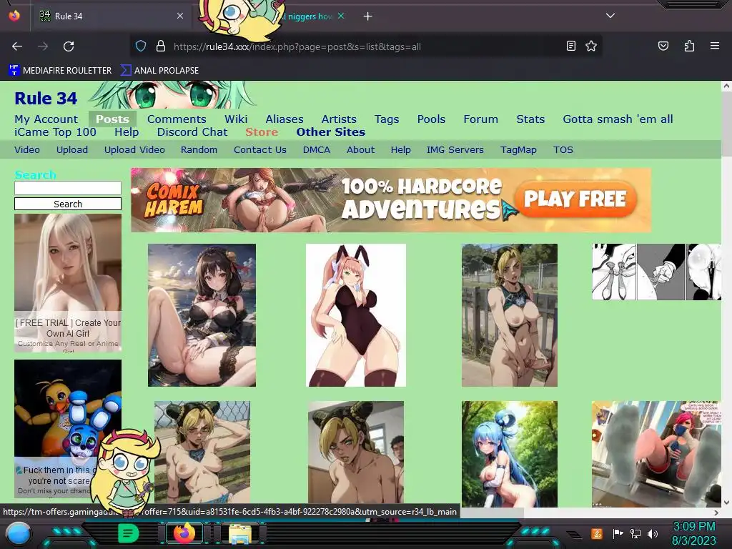The height and width of the screenshot is (549, 732).
Task: Expand the list all tabs chevron
Action: point(610,16)
